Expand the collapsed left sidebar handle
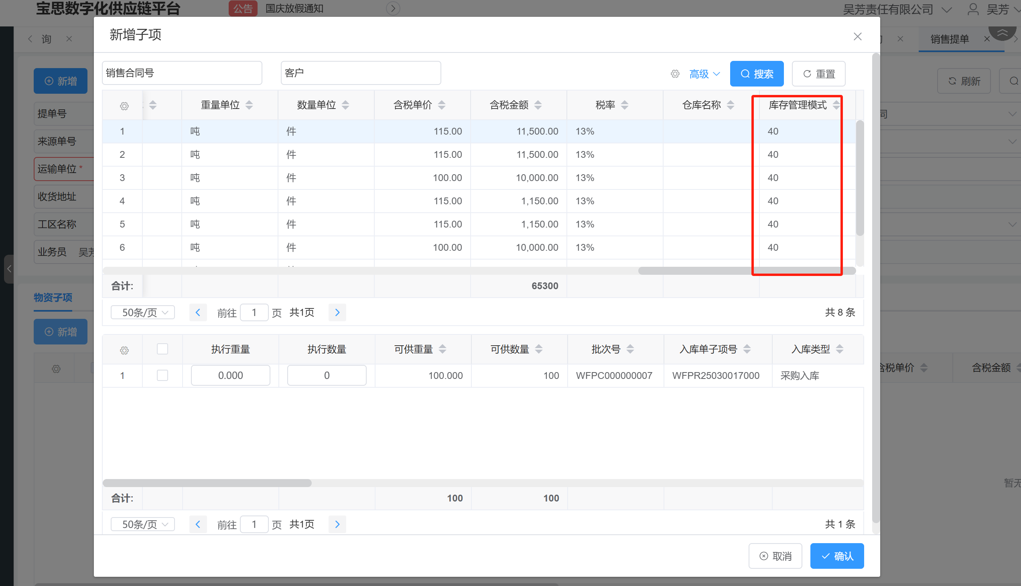 point(9,268)
